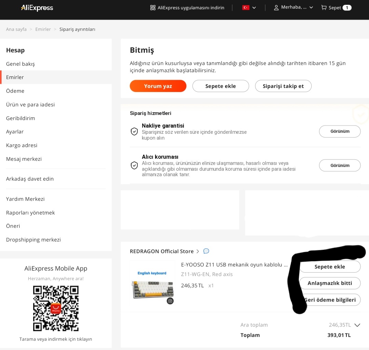
Task: Click the Z11-WG-EN, Red axis variant text
Action: coord(207,274)
